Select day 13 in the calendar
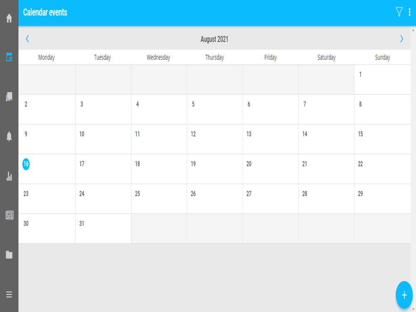 pos(271,139)
